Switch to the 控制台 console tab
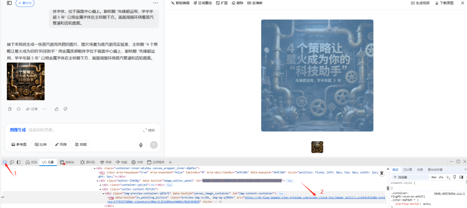This screenshot has width=467, height=208. (x=67, y=162)
